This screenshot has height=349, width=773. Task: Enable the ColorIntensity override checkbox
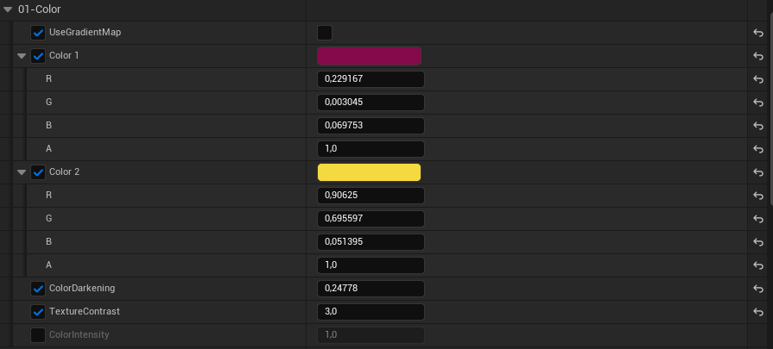coord(38,335)
